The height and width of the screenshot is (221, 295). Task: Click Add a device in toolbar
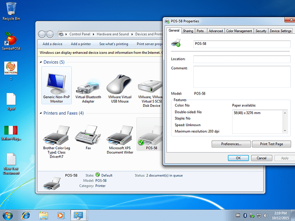(x=52, y=44)
